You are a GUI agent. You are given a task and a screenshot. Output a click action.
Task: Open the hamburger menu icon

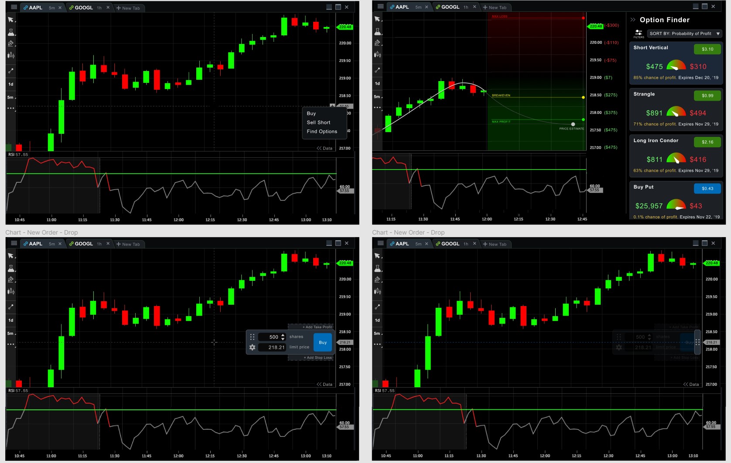[x=14, y=7]
